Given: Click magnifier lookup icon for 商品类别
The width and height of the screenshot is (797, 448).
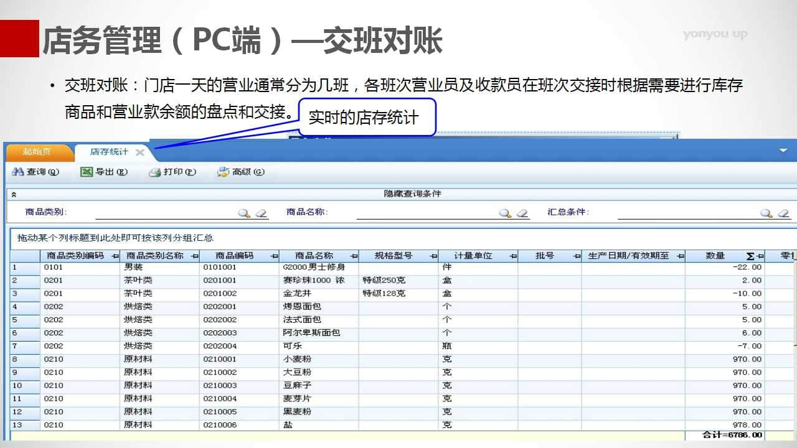Looking at the screenshot, I should click(244, 213).
